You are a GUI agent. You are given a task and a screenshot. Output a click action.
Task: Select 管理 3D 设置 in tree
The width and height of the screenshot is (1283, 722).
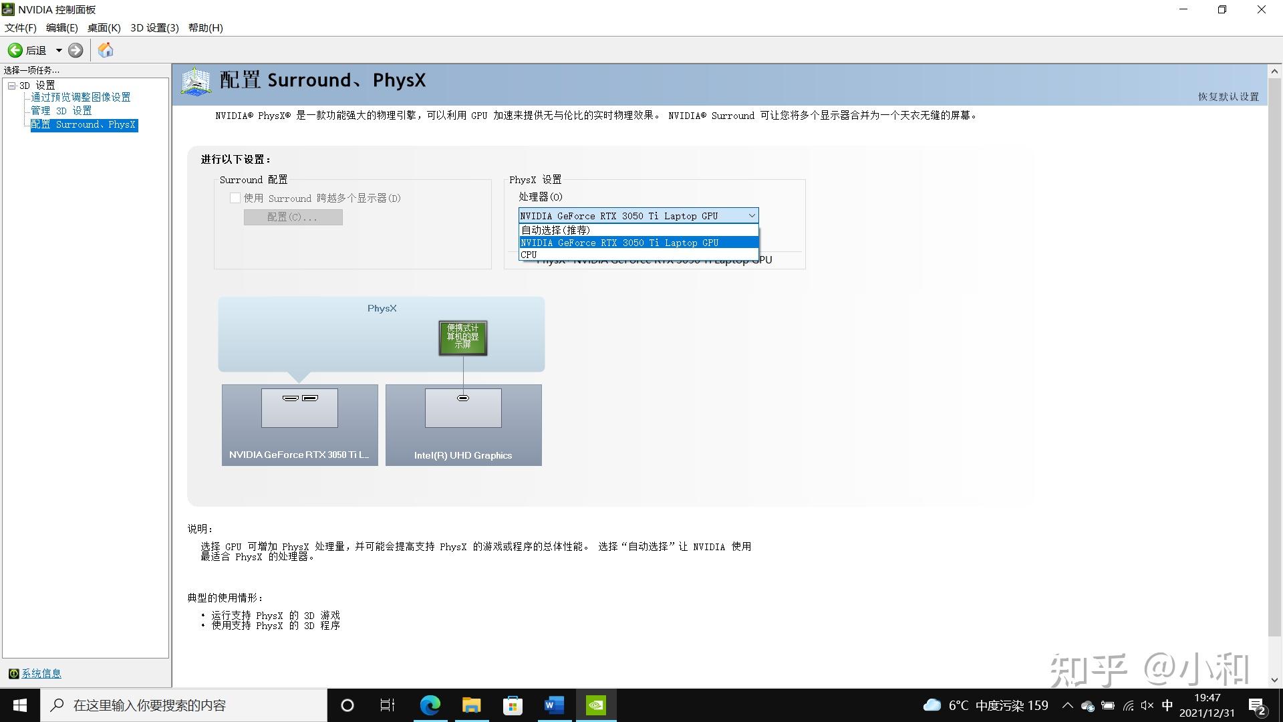coord(61,110)
